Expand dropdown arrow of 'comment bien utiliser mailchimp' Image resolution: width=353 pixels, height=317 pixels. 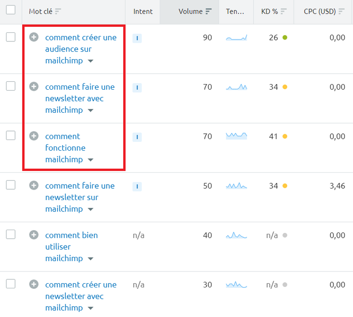[90, 259]
